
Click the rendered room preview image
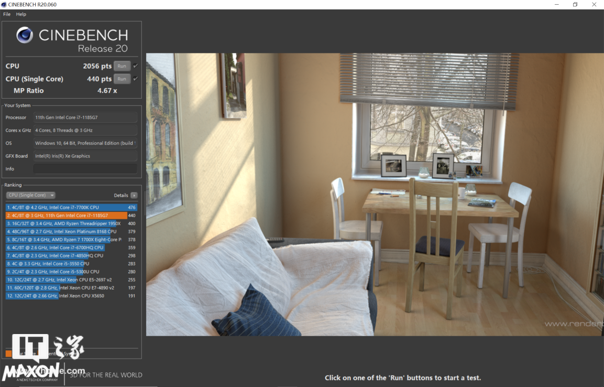coord(374,194)
